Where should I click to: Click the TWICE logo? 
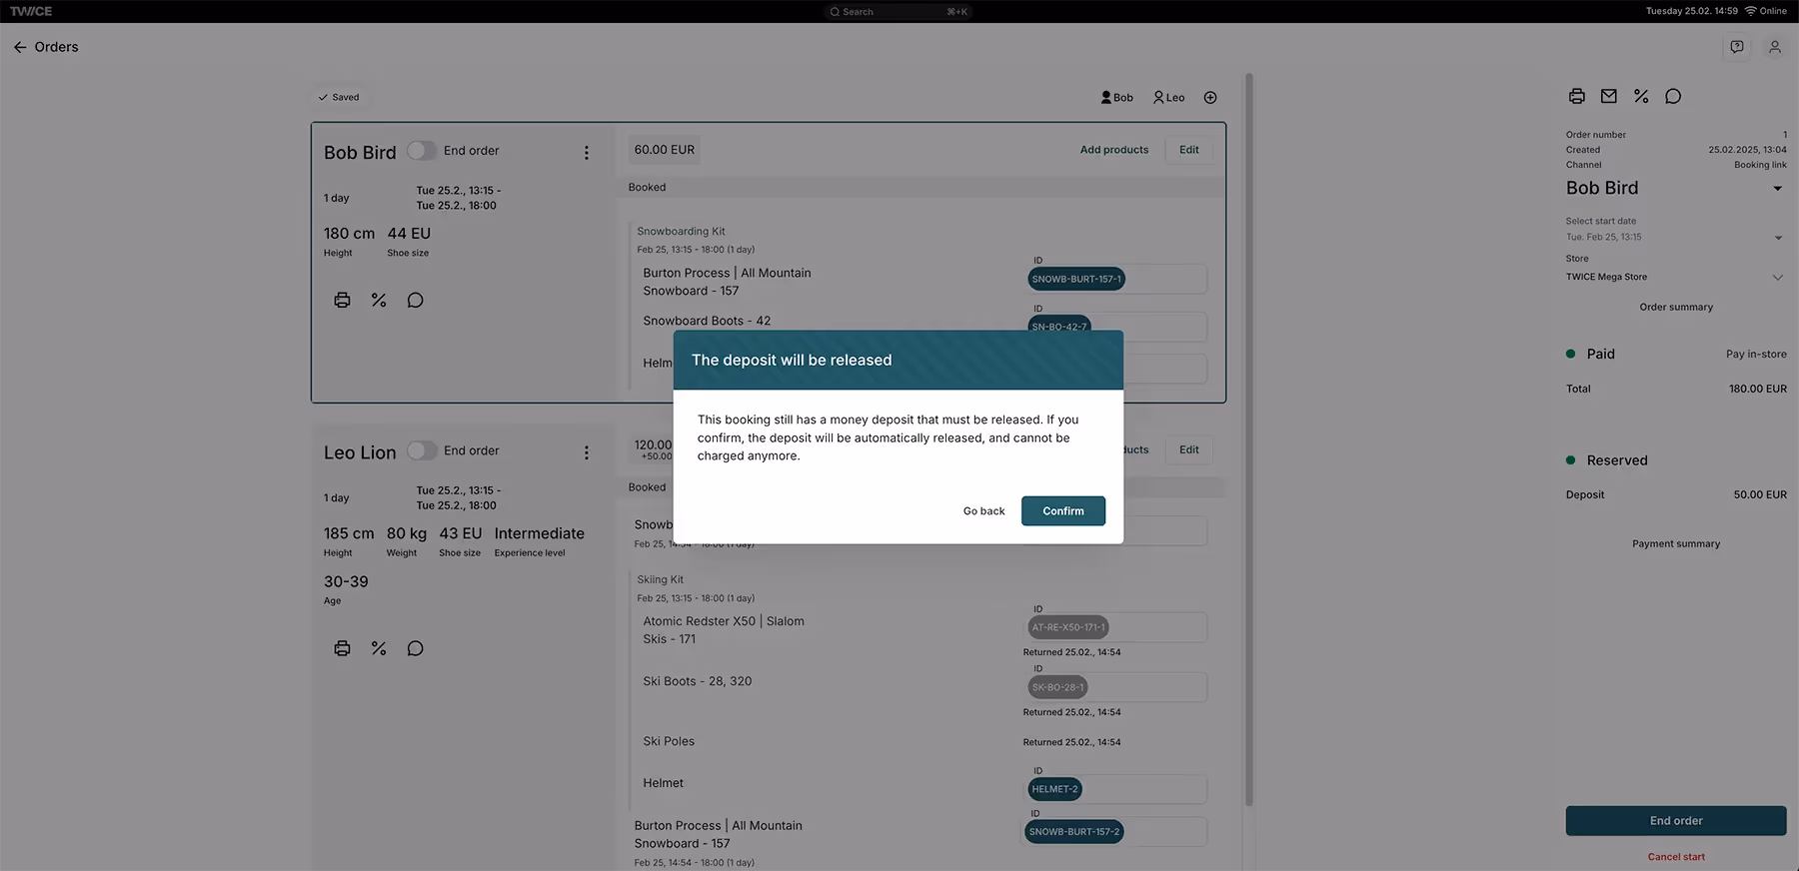point(31,12)
